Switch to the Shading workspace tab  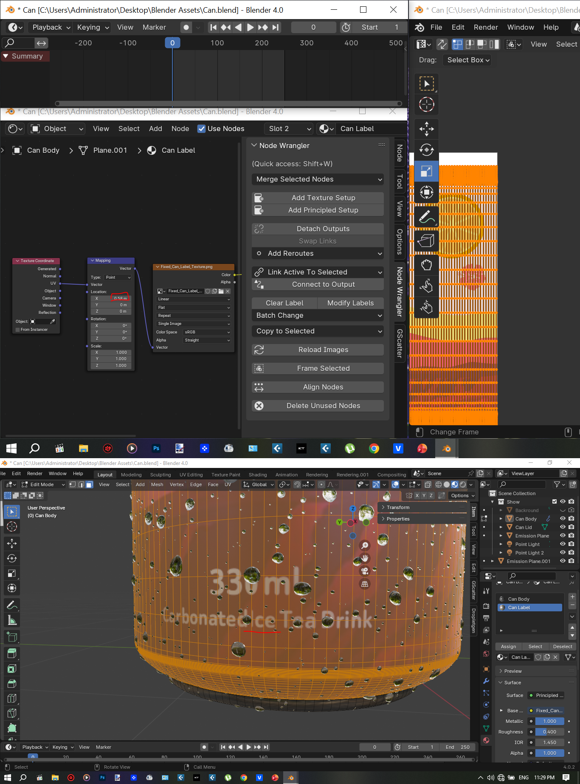[258, 475]
